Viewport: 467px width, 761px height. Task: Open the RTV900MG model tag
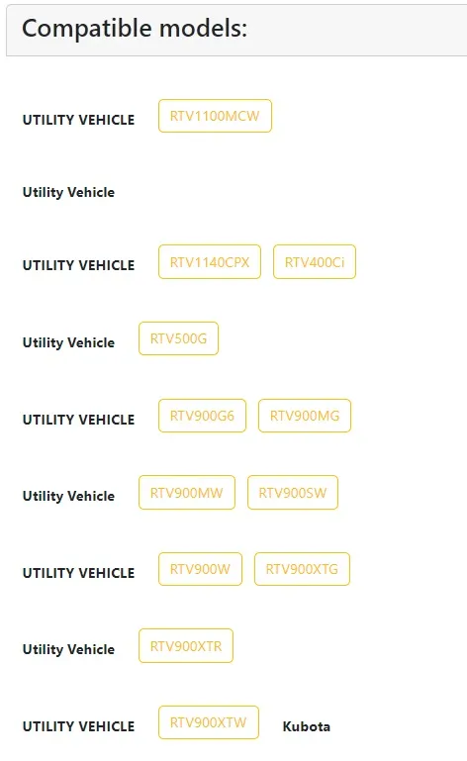(305, 416)
